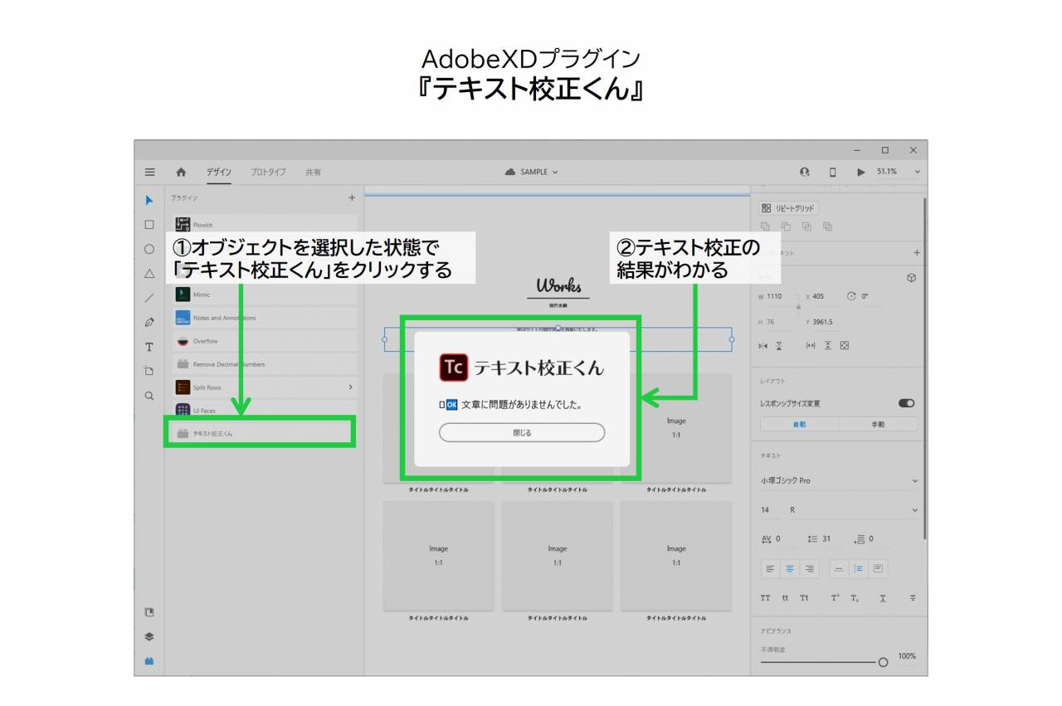
Task: Click the リピートグリッド button
Action: [x=789, y=208]
